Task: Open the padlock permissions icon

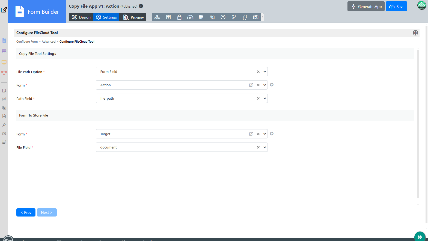Action: (179, 17)
